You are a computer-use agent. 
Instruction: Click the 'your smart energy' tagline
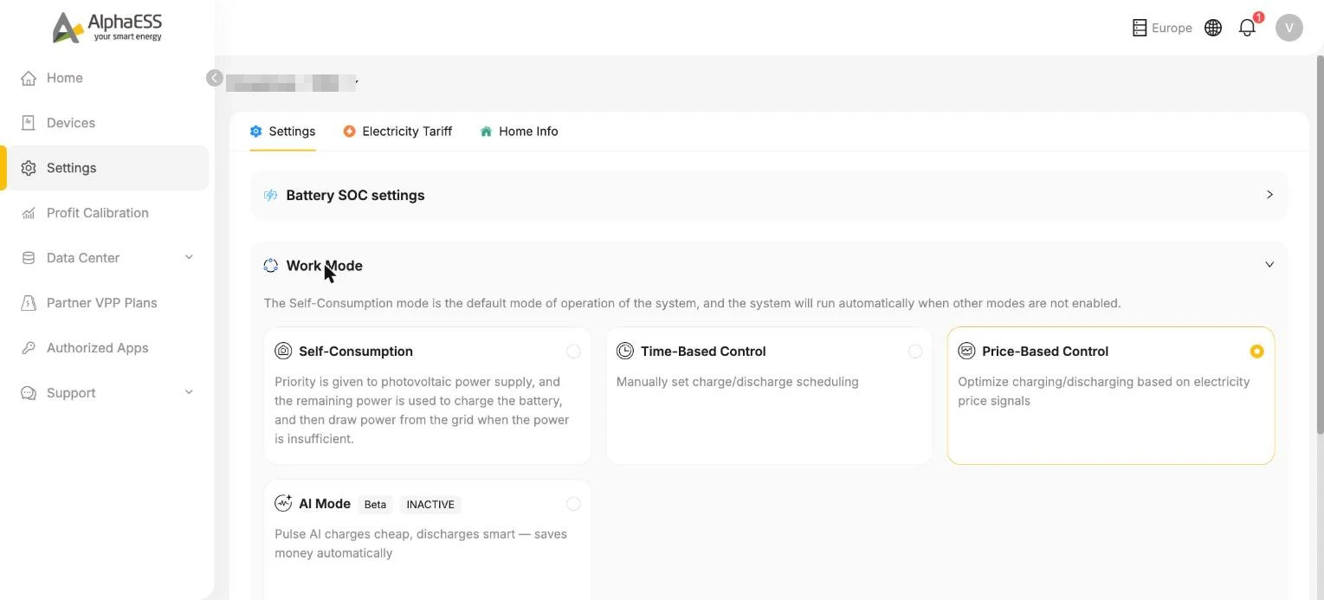point(127,37)
